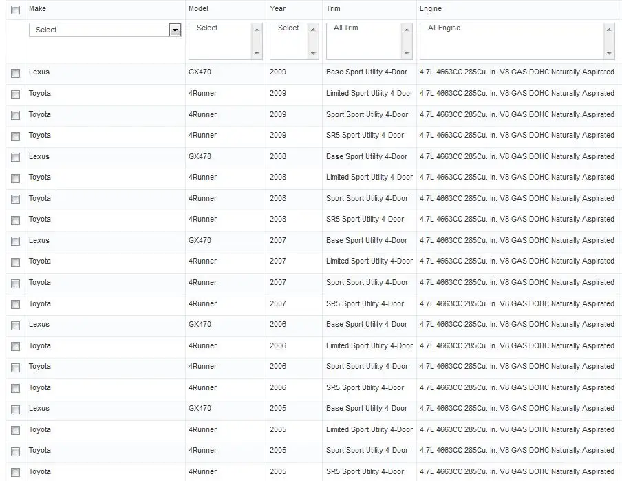
Task: Check the 2008 4Runner Limited row checkbox
Action: click(x=15, y=179)
